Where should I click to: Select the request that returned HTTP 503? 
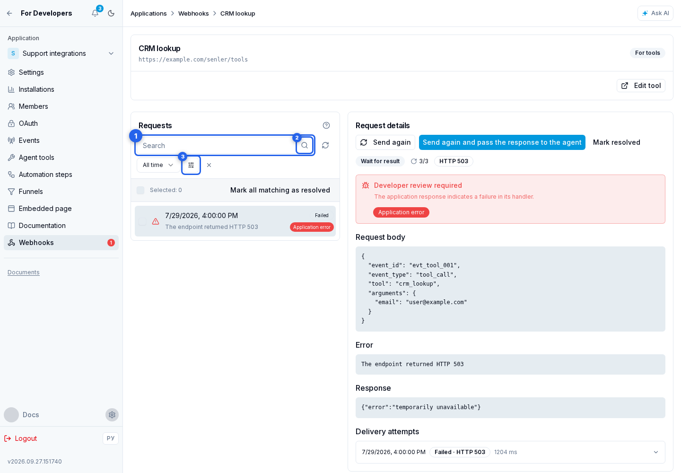[235, 221]
